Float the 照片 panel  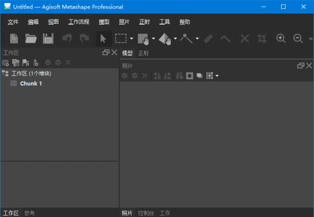(x=301, y=65)
